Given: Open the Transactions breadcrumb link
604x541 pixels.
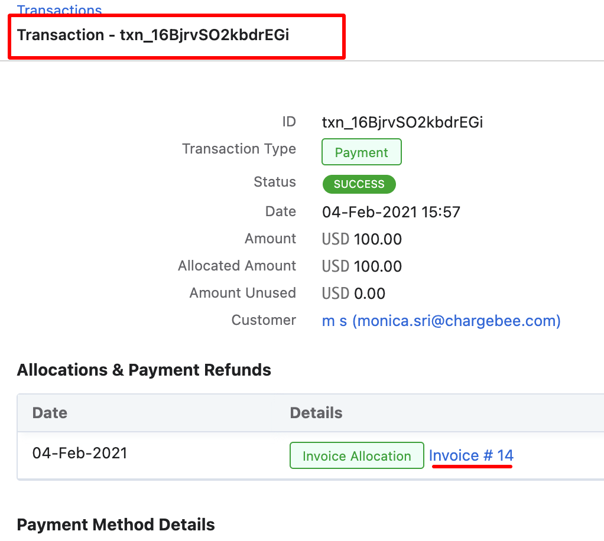Looking at the screenshot, I should (x=59, y=9).
